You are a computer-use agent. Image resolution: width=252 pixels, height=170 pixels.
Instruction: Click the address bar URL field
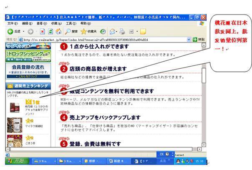[x=104, y=39]
